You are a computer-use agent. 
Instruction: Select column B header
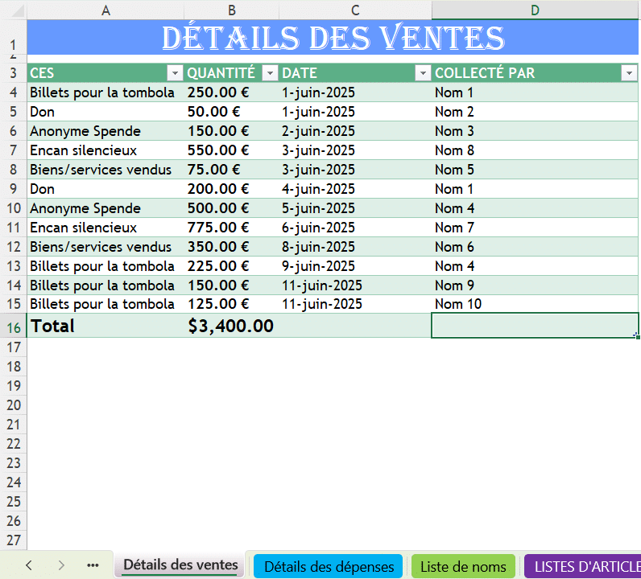pos(232,10)
